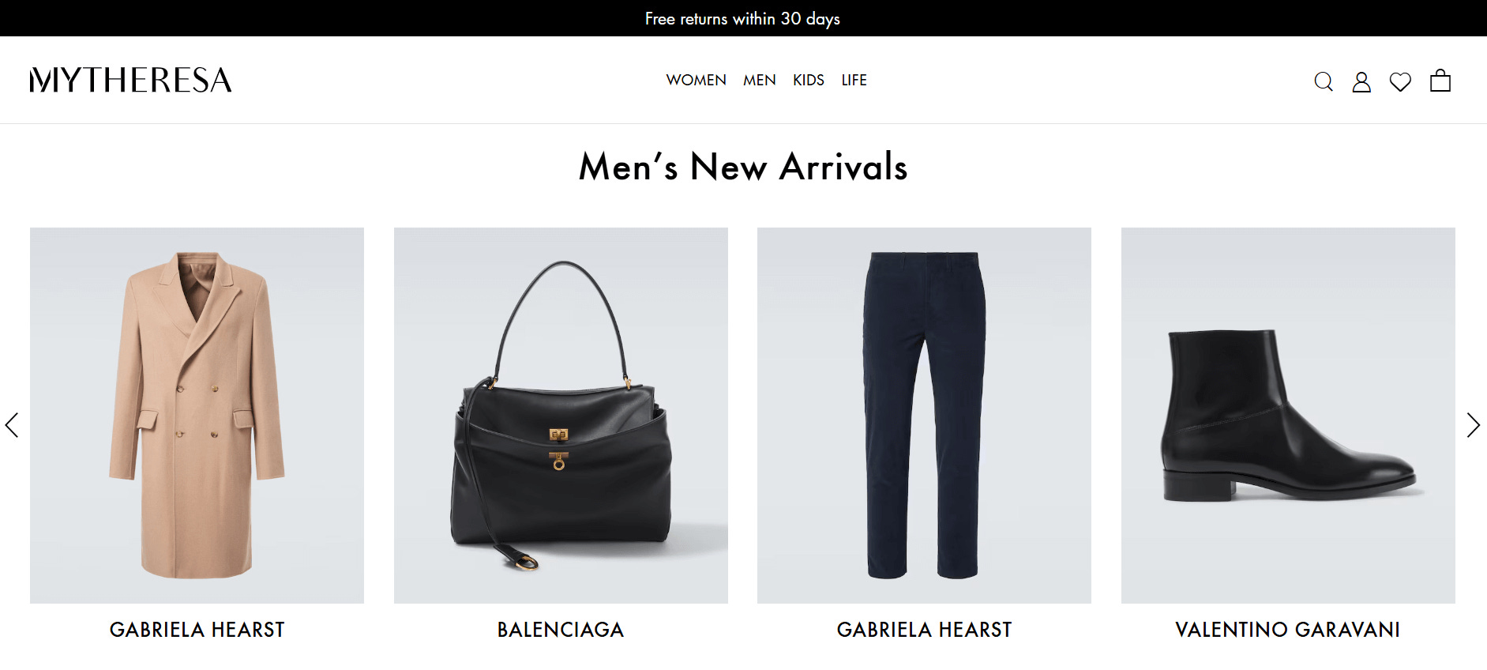The image size is (1487, 670).
Task: Open the shopping bag icon
Action: coord(1440,81)
